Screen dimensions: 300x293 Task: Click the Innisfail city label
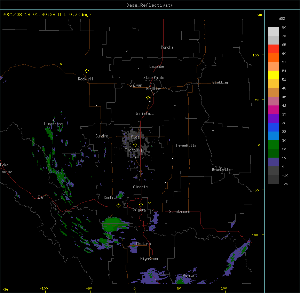coord(144,113)
